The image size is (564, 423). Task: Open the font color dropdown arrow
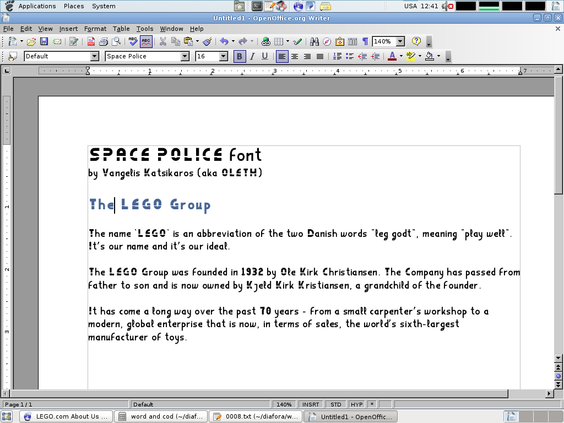pos(401,57)
